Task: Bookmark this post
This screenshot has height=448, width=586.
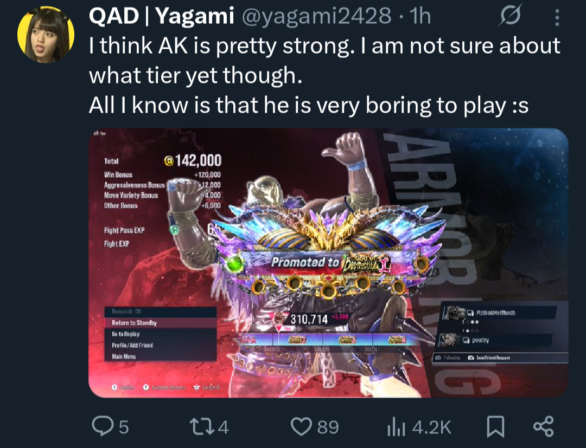Action: click(x=495, y=426)
